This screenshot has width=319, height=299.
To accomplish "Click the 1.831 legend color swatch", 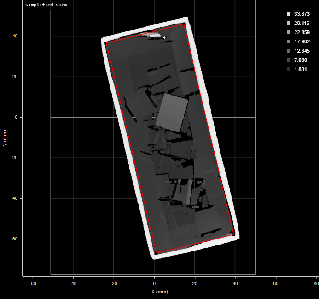I will point(289,69).
